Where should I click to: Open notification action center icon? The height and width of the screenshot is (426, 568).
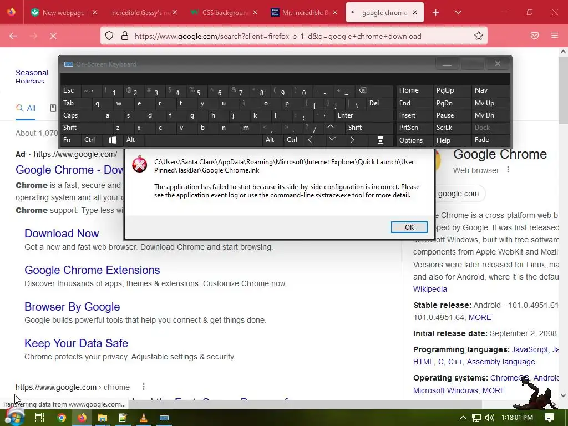550,417
